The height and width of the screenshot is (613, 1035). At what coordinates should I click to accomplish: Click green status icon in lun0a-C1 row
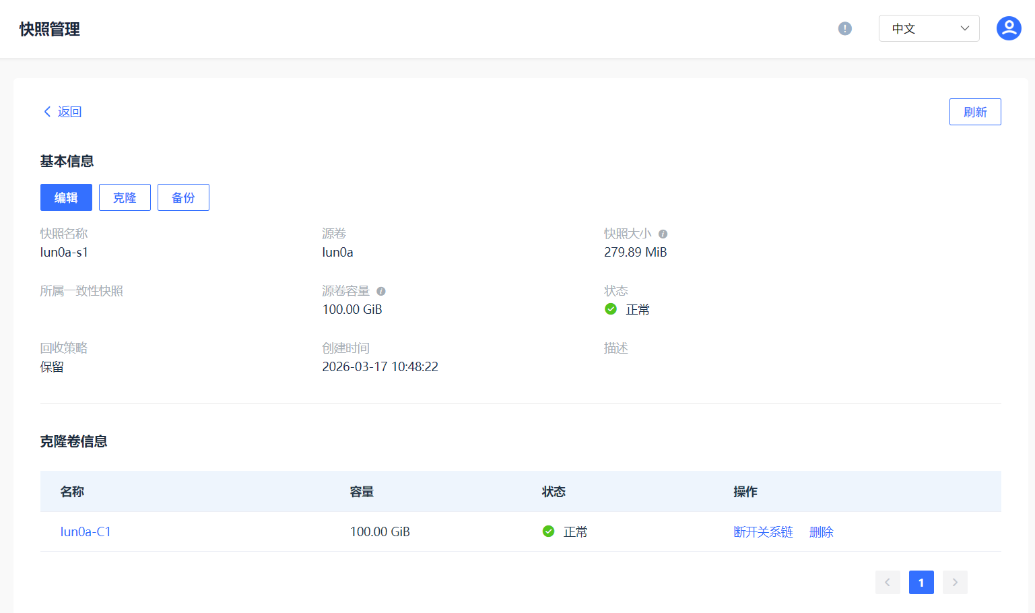click(x=548, y=531)
